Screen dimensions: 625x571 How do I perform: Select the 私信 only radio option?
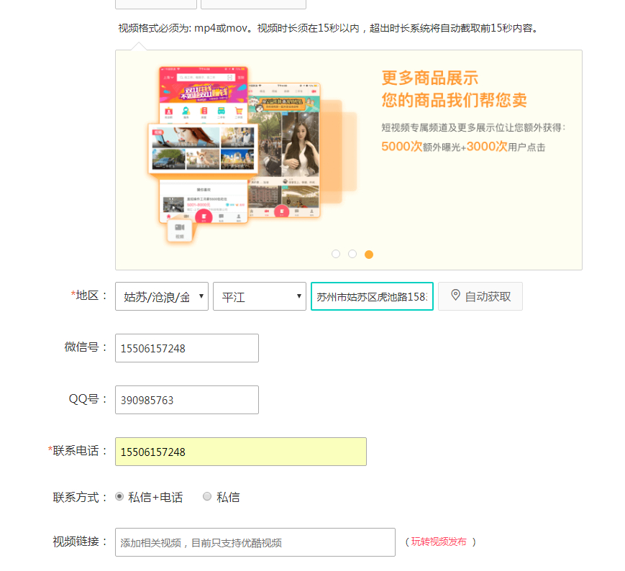coord(207,496)
